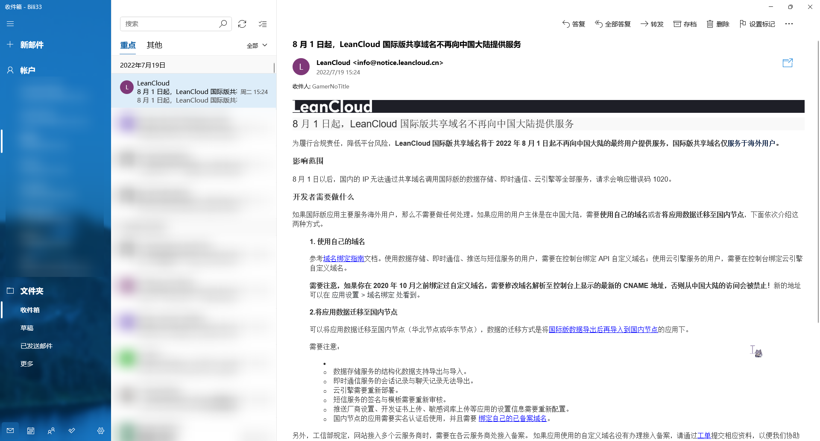Expand the 全部 filter dropdown
820x441 pixels.
[257, 45]
